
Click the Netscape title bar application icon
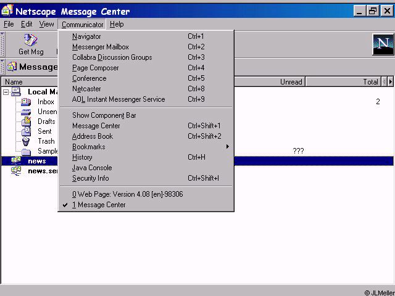click(7, 10)
